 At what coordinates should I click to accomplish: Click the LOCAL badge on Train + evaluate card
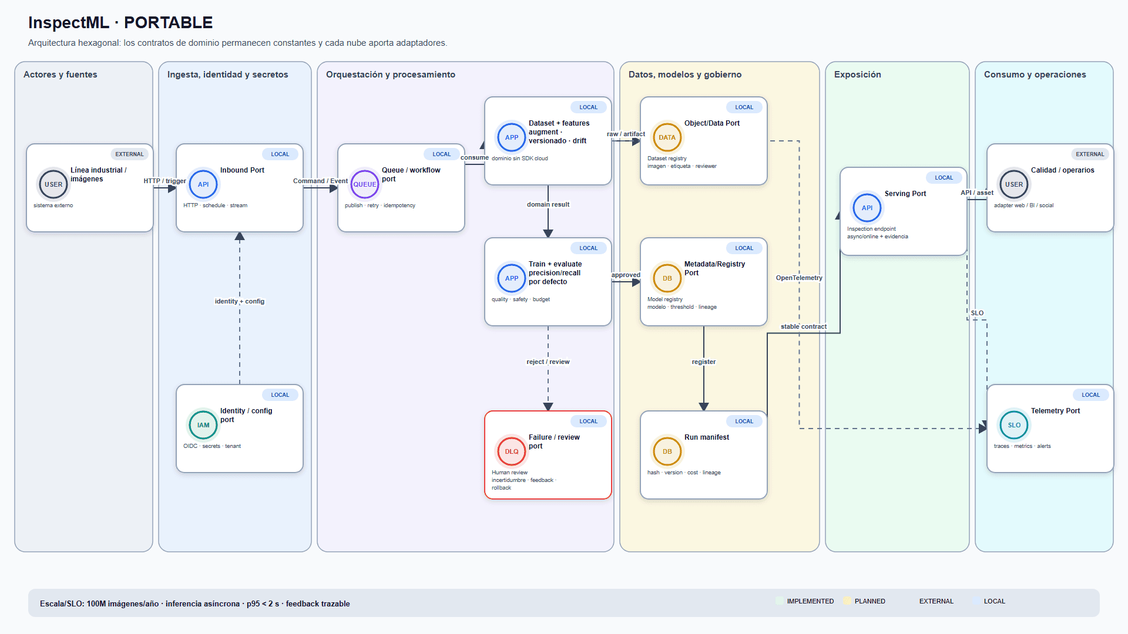tap(589, 248)
